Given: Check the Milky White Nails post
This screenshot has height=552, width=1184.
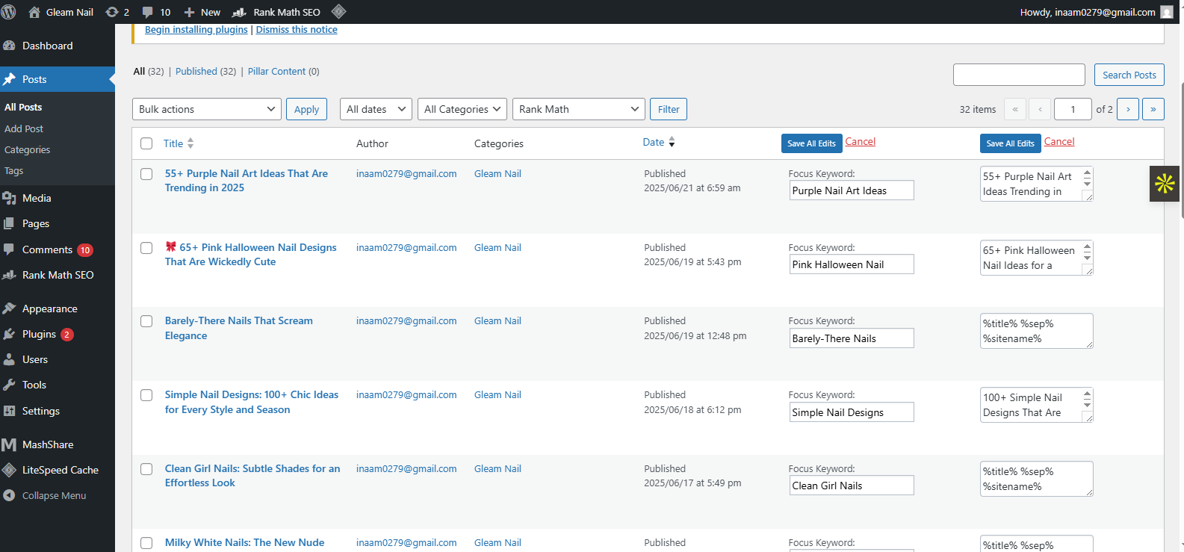Looking at the screenshot, I should click(x=146, y=543).
